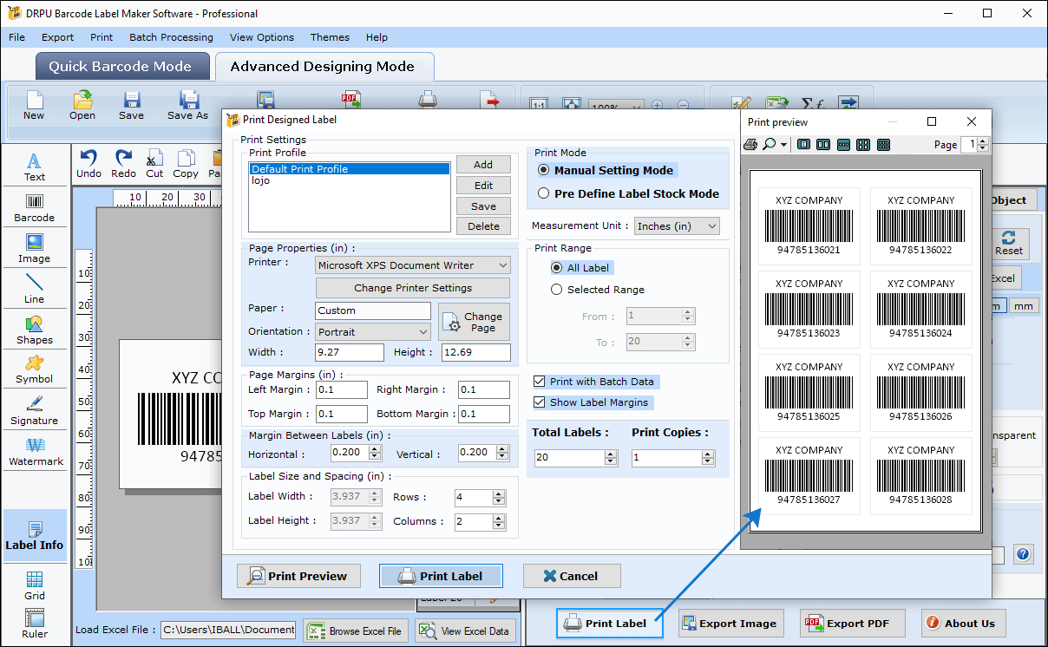
Task: Click the Save As icon
Action: (x=188, y=100)
